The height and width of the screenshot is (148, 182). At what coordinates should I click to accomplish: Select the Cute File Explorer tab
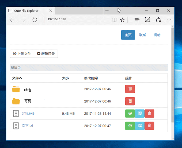[31, 11]
